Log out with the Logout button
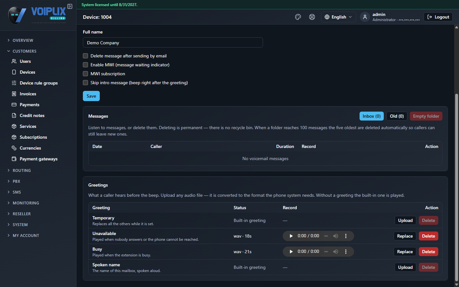The height and width of the screenshot is (287, 459). [x=438, y=17]
